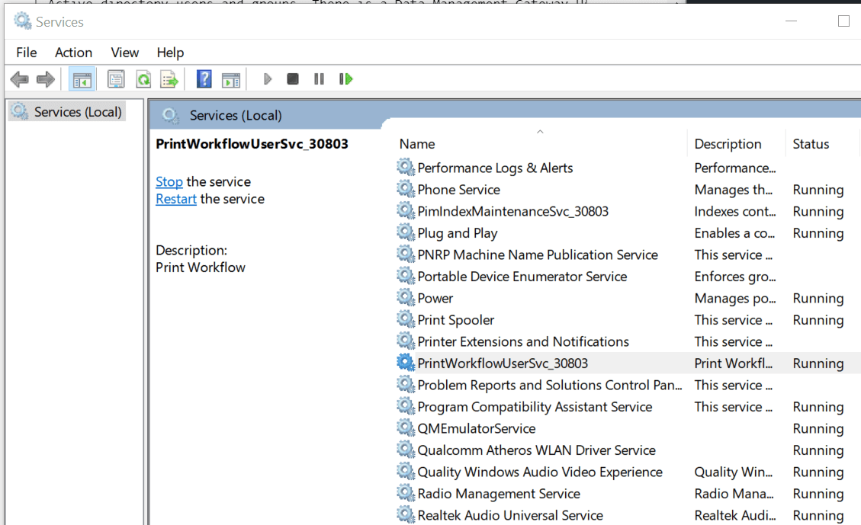Click gear icon beside Qualcomm Atheros WLAN Driver
This screenshot has width=861, height=525.
(x=406, y=450)
